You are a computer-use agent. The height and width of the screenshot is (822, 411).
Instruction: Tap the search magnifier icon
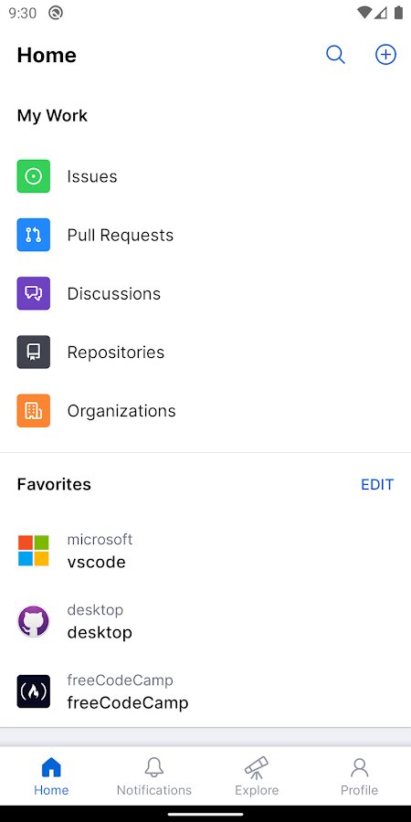click(x=335, y=55)
